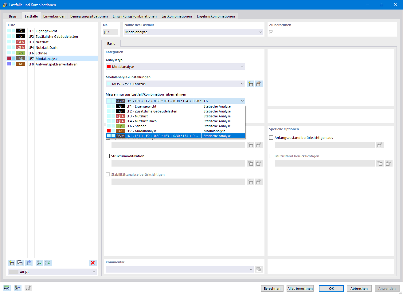This screenshot has width=403, height=295.
Task: Delete the selected load case with the red X
Action: [x=93, y=263]
